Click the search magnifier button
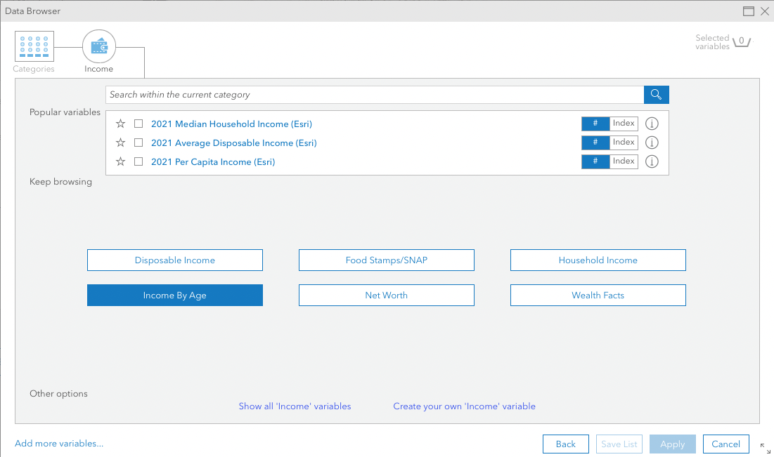This screenshot has width=774, height=457. coord(656,95)
